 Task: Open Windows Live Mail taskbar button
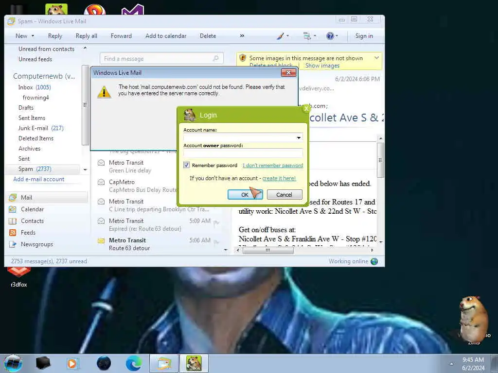point(164,363)
